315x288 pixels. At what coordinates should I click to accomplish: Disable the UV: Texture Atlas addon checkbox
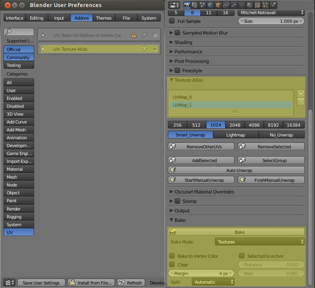pos(155,49)
